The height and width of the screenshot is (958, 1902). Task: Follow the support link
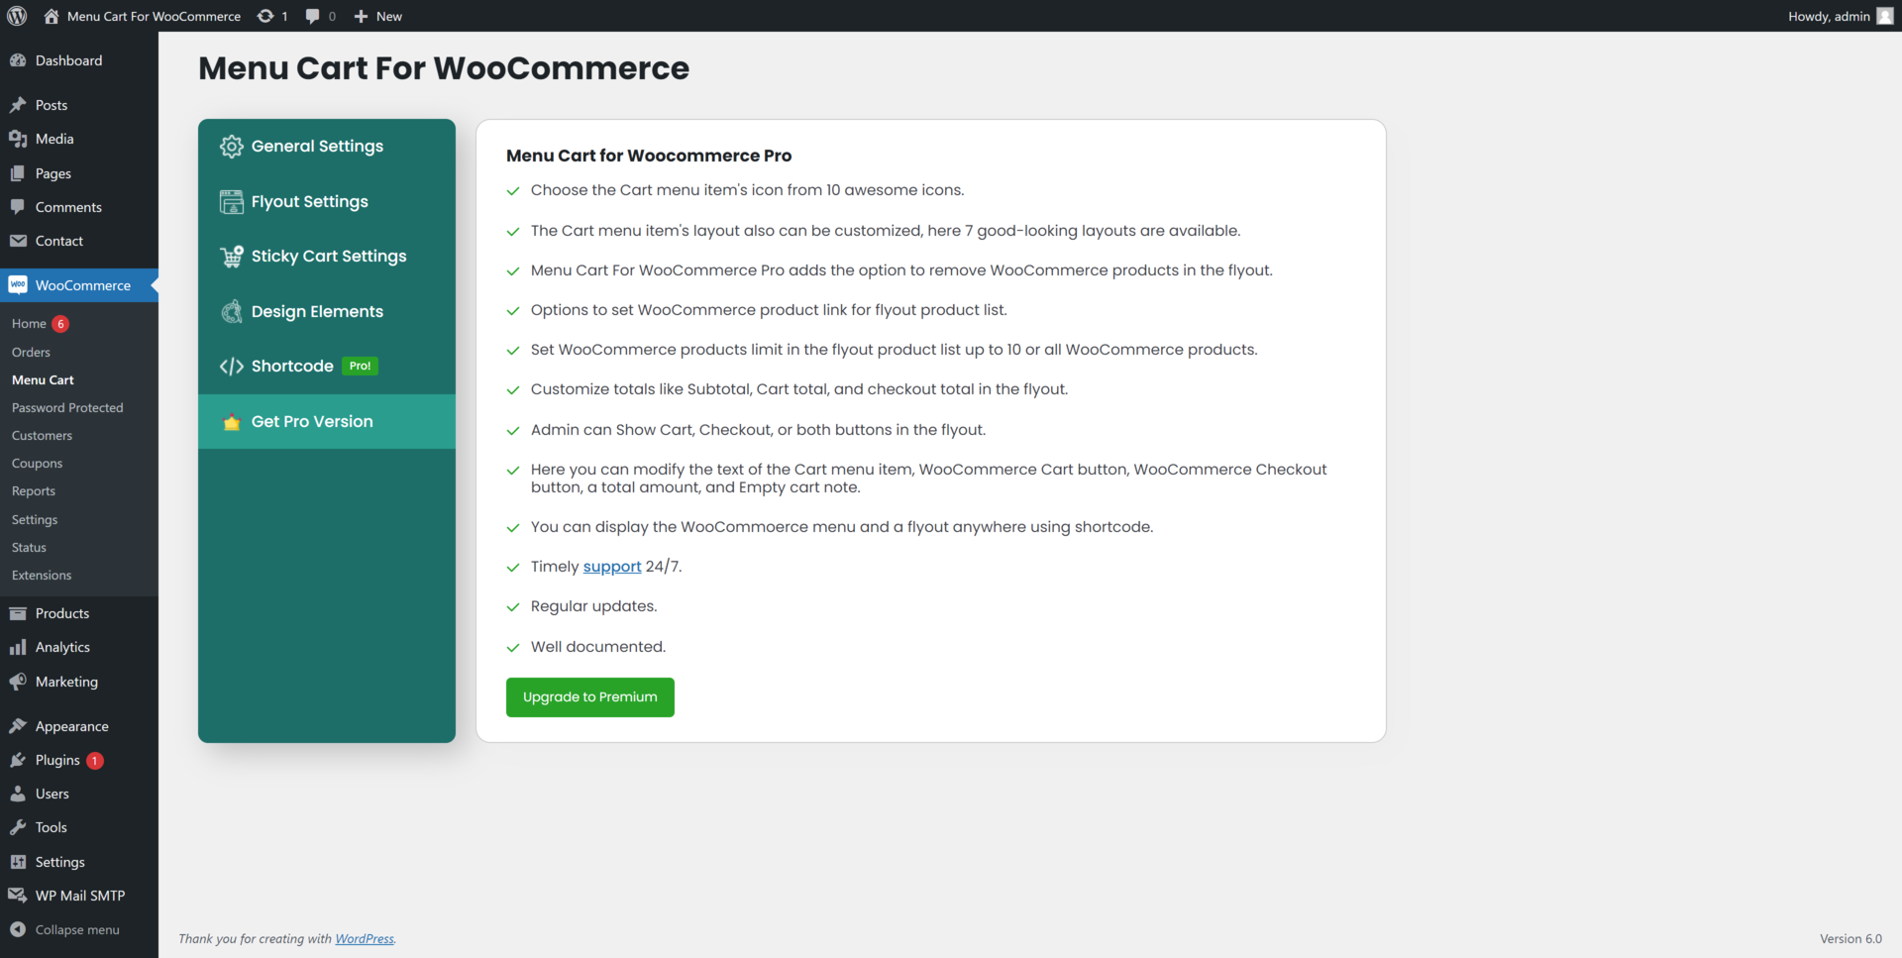pos(612,567)
